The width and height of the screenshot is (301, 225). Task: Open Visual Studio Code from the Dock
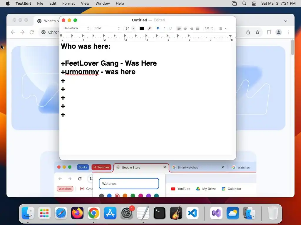[x=192, y=213]
